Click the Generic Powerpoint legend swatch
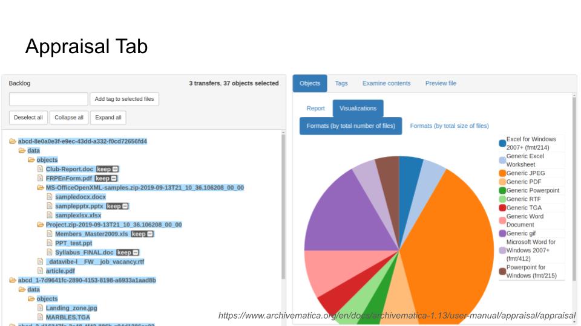The width and height of the screenshot is (581, 326). coord(502,190)
